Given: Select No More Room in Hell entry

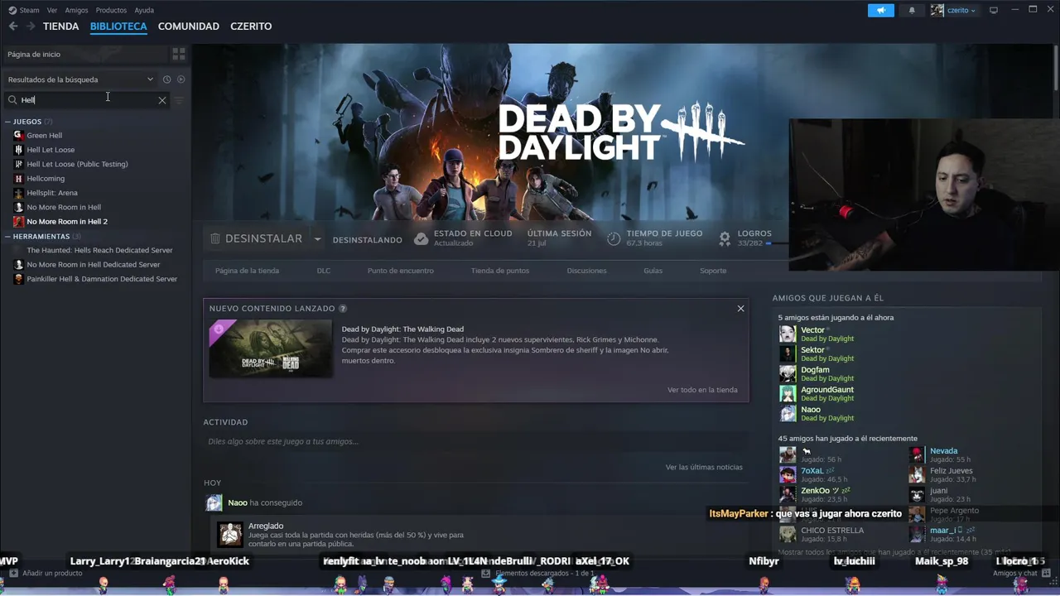Looking at the screenshot, I should click(64, 207).
